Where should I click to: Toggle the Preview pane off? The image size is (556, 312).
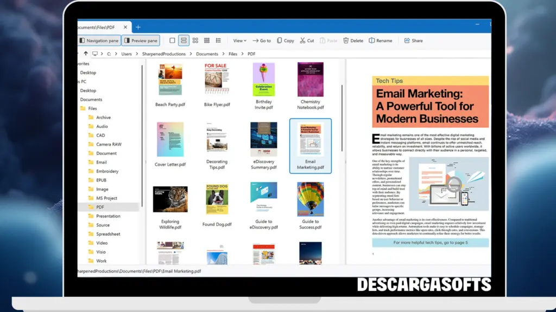tap(141, 40)
